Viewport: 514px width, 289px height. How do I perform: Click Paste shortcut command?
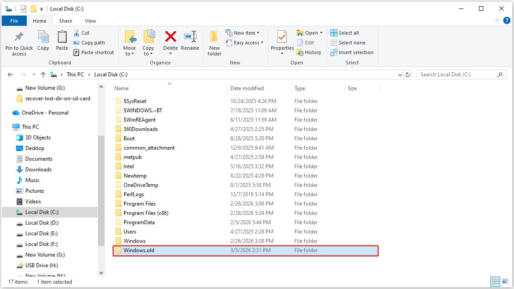tap(93, 52)
